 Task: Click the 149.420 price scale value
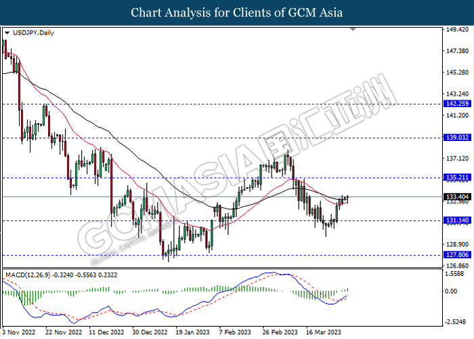tap(458, 30)
